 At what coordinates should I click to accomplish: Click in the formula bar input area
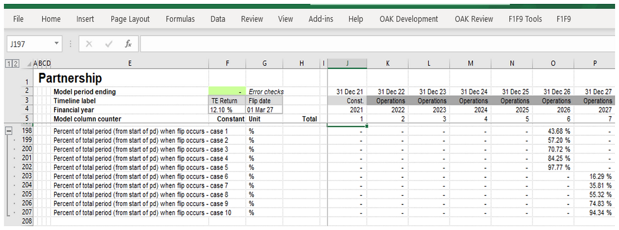[x=374, y=44]
